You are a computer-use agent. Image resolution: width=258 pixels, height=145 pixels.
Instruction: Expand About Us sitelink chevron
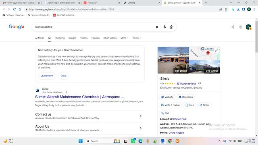pos(141,128)
